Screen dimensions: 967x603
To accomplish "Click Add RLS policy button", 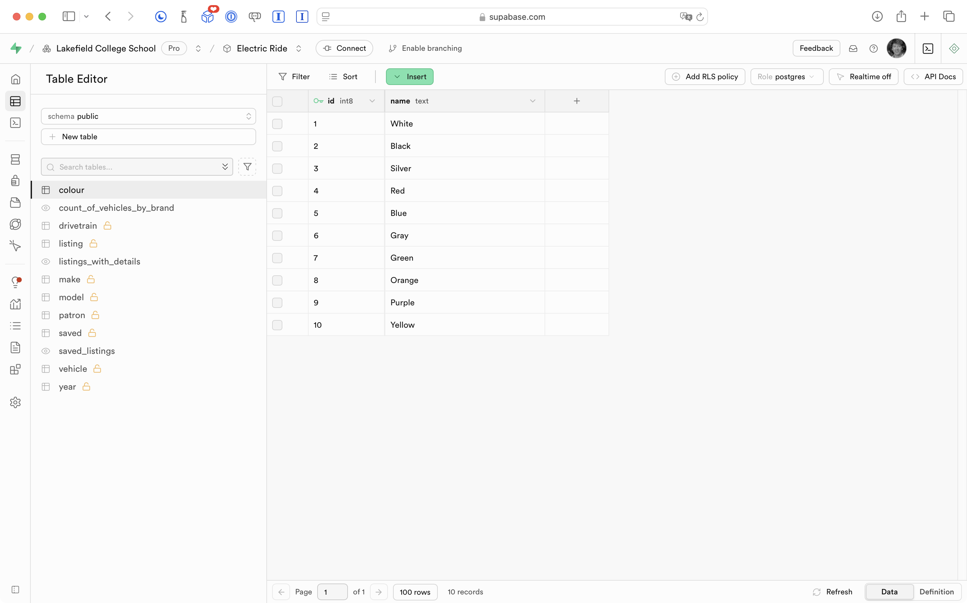I will click(x=705, y=77).
